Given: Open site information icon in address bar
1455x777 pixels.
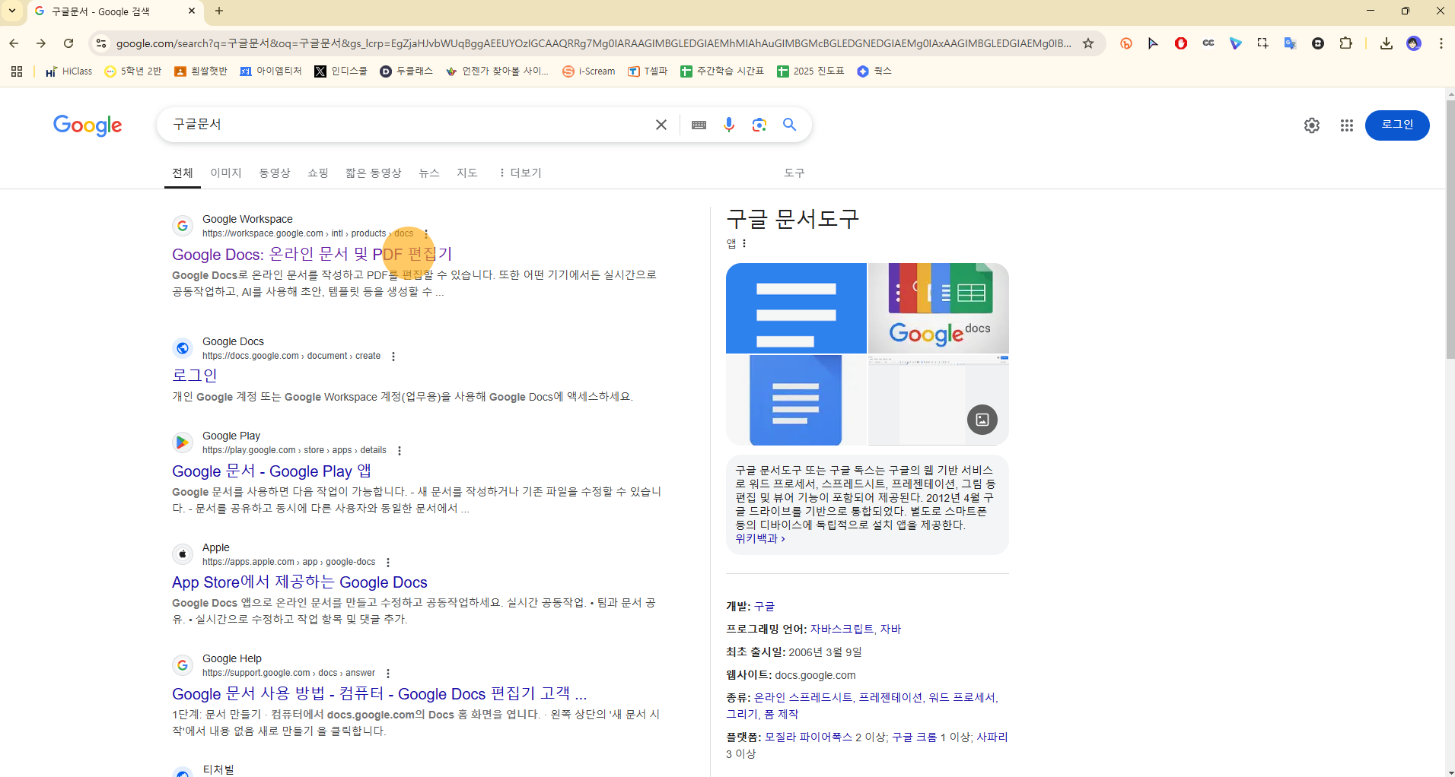Looking at the screenshot, I should 100,43.
